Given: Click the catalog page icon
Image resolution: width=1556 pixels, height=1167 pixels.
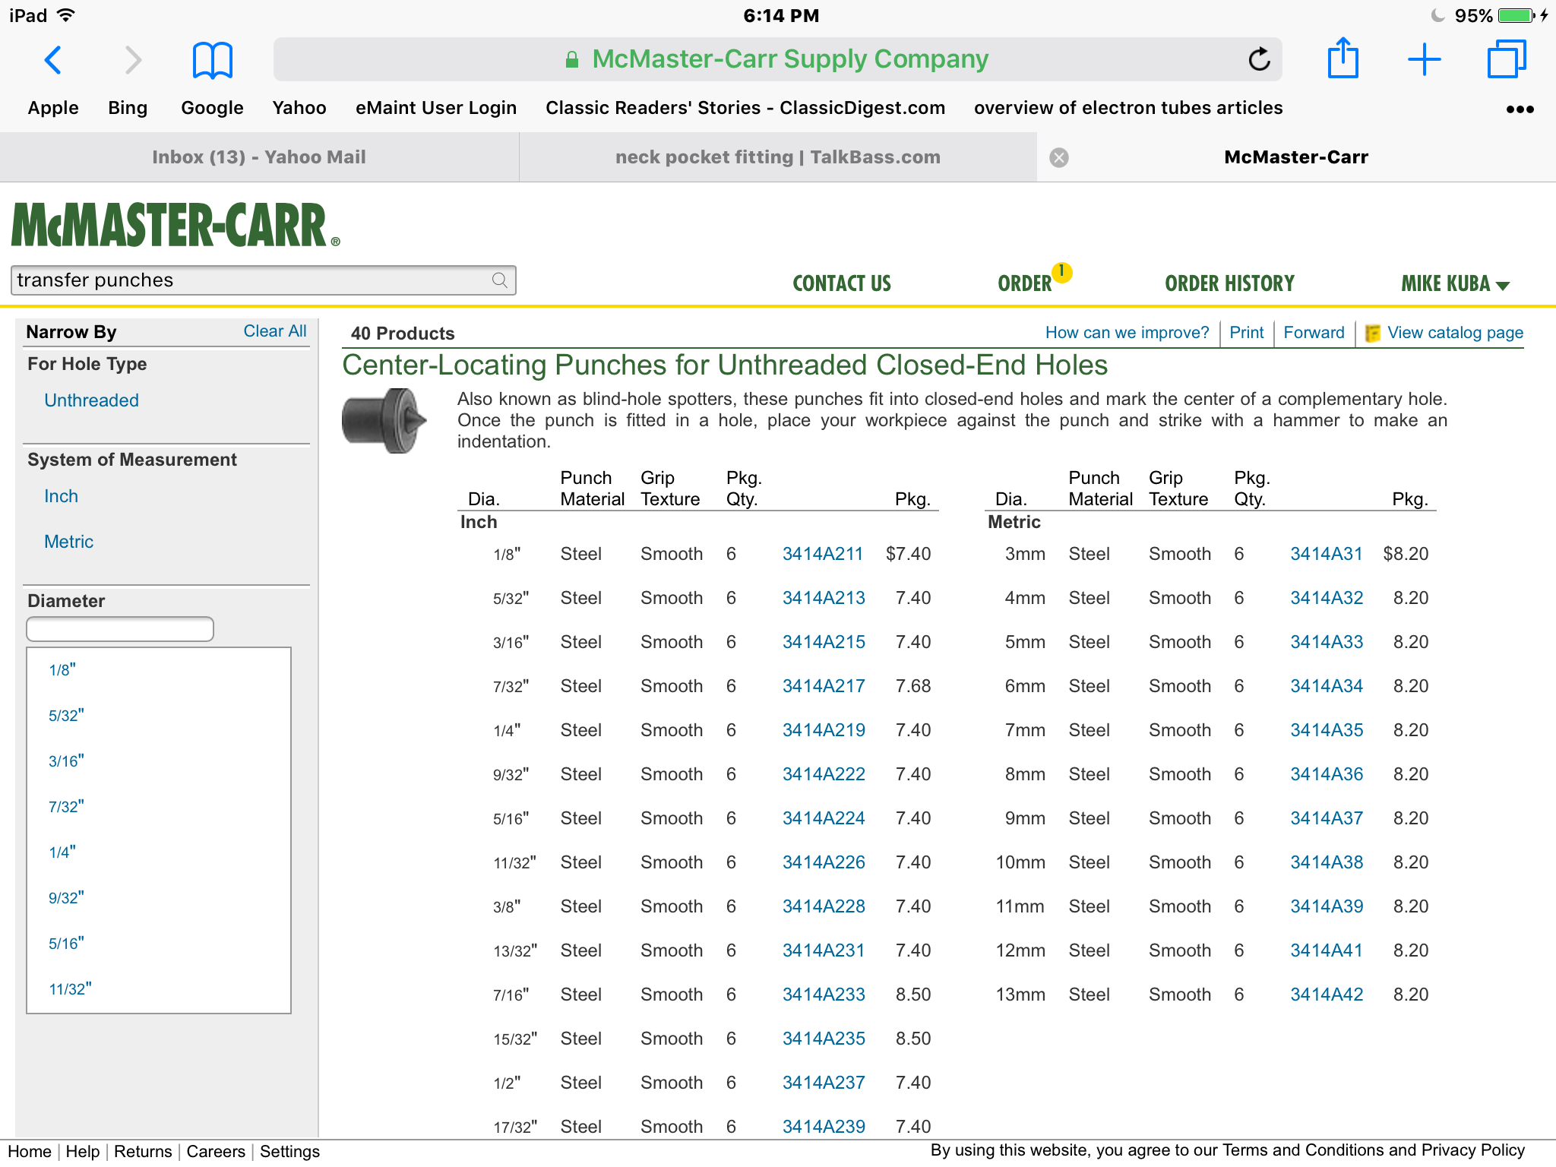Looking at the screenshot, I should pos(1372,333).
